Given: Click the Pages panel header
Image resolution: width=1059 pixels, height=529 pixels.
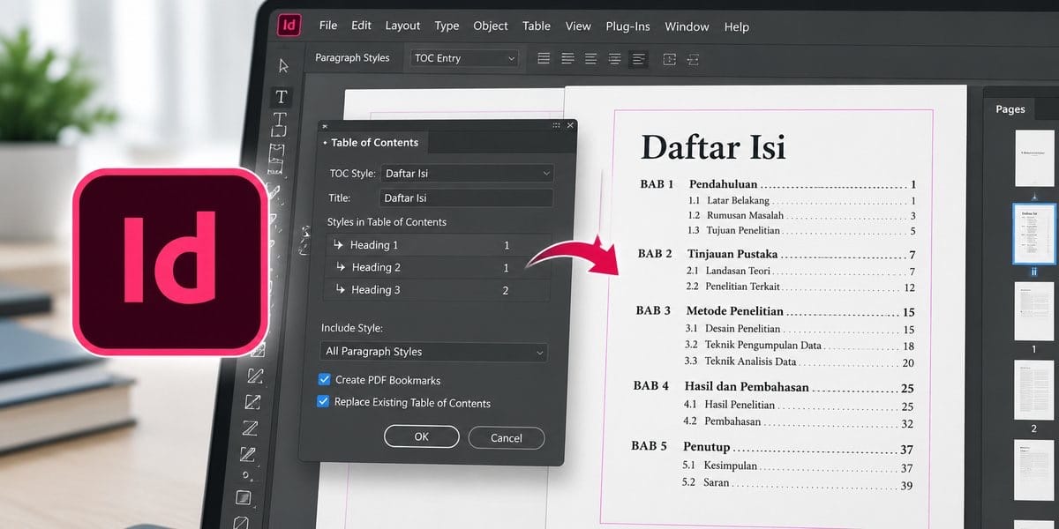Looking at the screenshot, I should click(1011, 109).
